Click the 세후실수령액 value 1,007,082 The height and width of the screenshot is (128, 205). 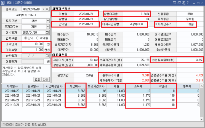[197, 45]
